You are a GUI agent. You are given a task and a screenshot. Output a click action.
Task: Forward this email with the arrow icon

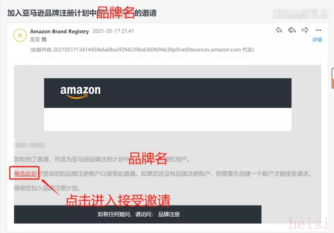click(305, 30)
